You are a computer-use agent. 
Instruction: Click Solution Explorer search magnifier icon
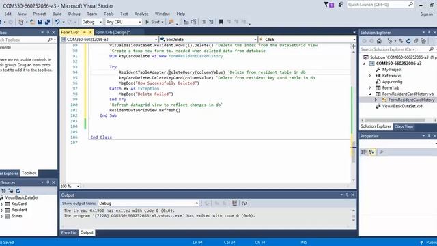432,49
